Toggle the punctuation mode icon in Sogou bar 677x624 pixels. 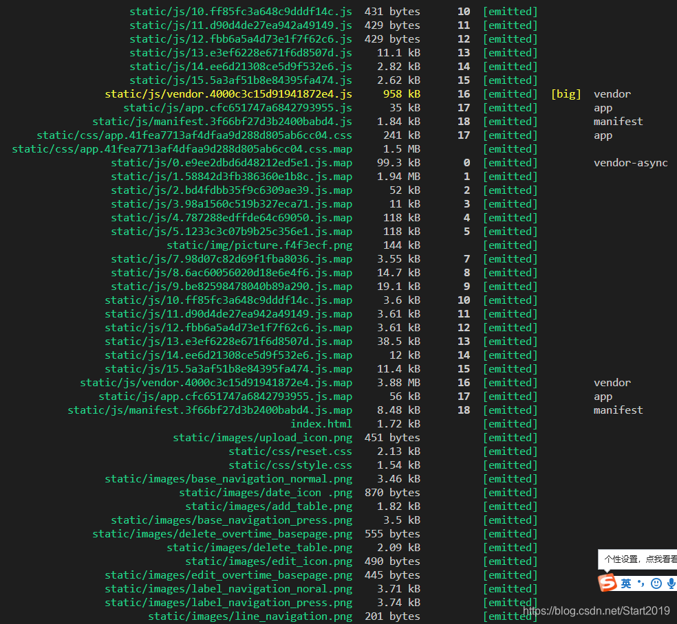pos(641,583)
